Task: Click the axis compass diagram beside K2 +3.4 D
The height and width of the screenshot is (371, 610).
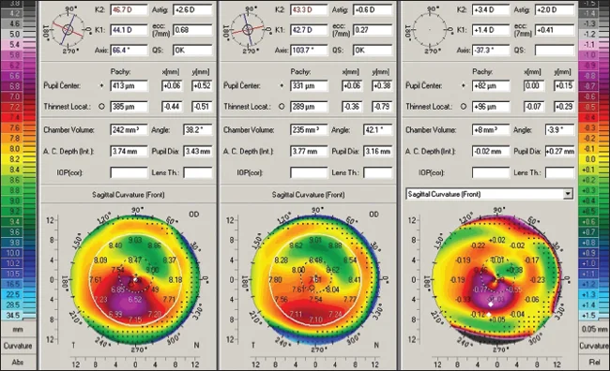Action: point(430,30)
